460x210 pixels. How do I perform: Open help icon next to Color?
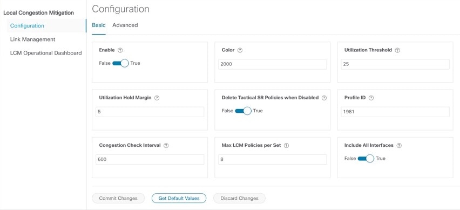pos(240,50)
